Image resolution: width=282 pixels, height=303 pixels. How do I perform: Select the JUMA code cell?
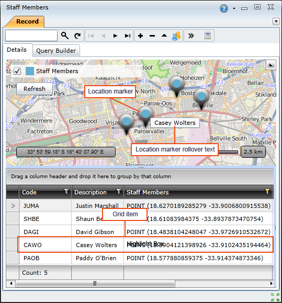pyautogui.click(x=46, y=206)
